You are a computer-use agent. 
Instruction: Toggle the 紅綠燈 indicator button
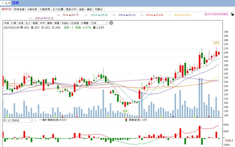75,23
